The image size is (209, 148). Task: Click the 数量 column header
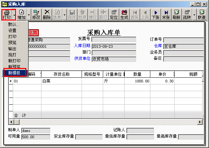click(138, 74)
